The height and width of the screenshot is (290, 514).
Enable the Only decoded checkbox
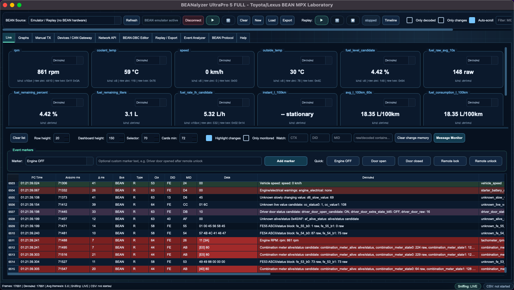tap(410, 20)
